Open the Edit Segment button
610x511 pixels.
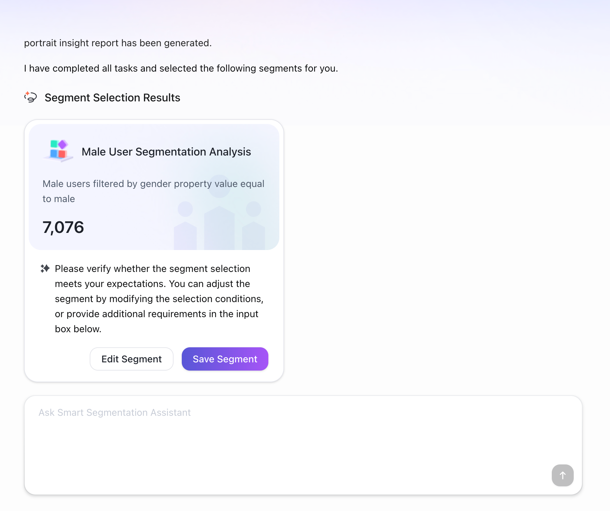(x=131, y=359)
